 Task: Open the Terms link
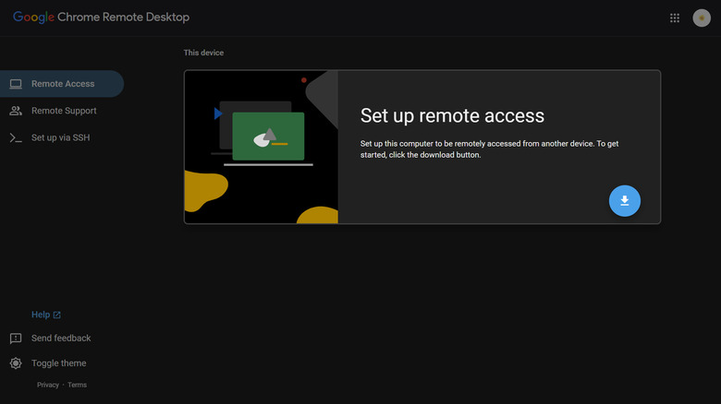point(77,385)
